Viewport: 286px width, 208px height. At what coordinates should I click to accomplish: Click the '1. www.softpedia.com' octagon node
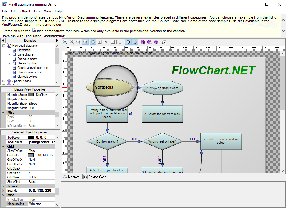tap(163, 88)
